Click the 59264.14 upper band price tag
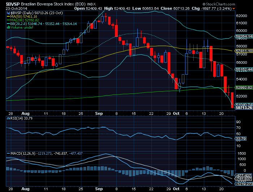This screenshot has width=253, height=192. pos(244,37)
